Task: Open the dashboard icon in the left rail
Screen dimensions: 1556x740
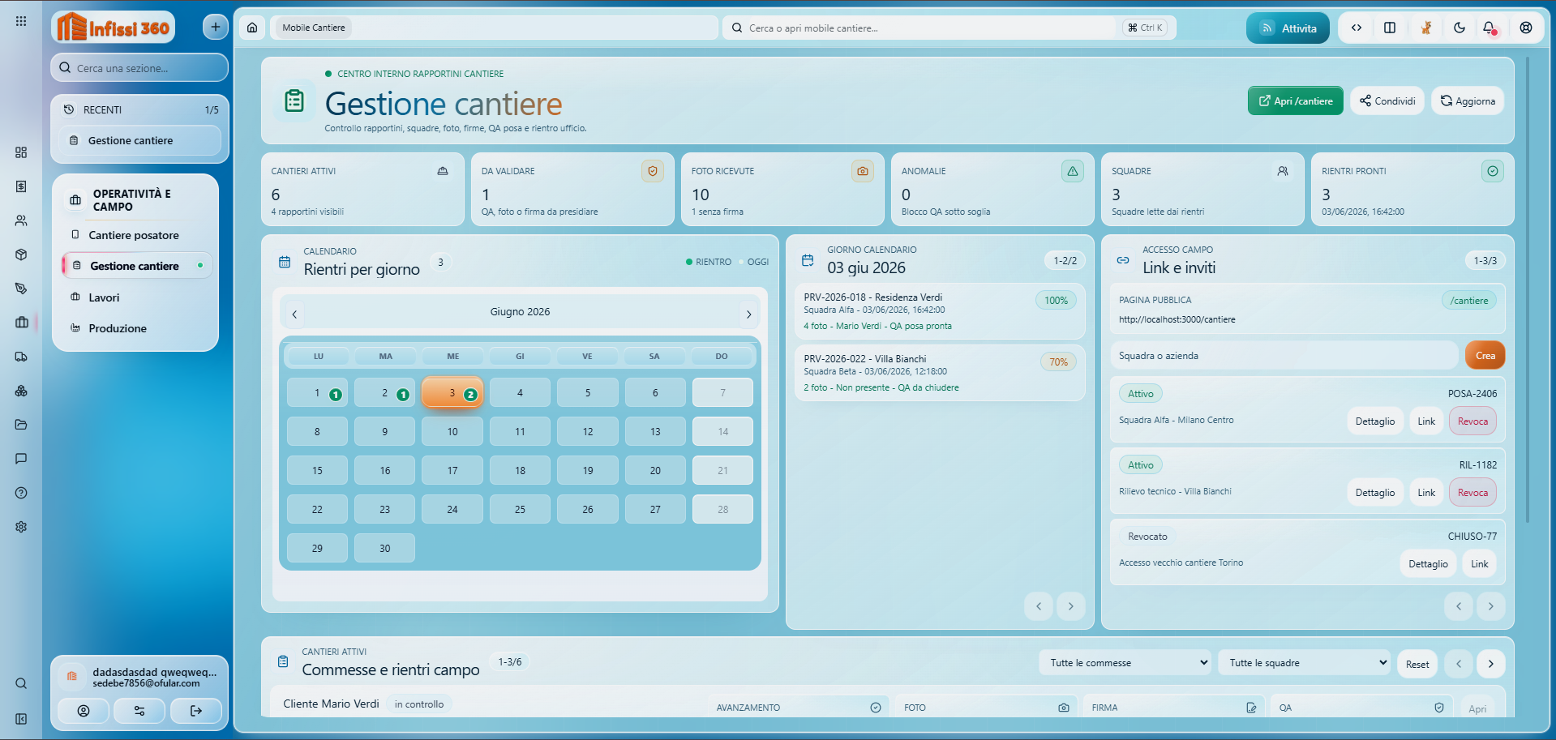Action: [x=21, y=152]
